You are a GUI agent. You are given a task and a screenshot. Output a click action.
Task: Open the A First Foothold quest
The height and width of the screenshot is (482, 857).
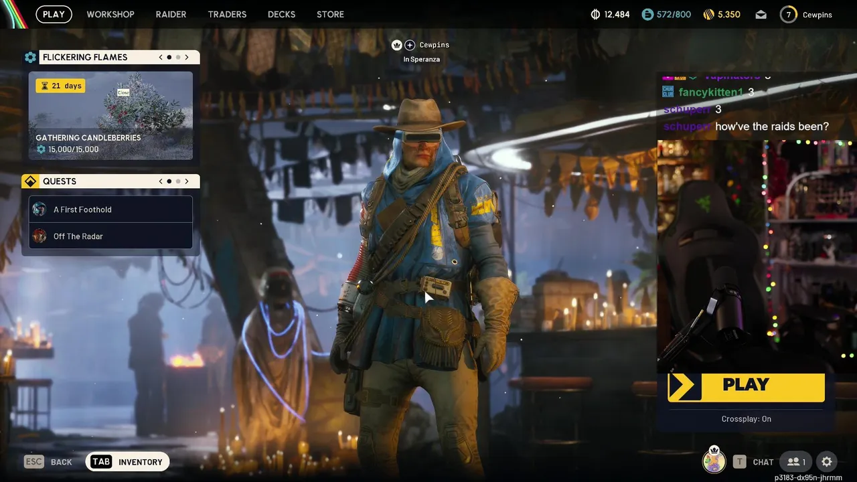point(110,210)
